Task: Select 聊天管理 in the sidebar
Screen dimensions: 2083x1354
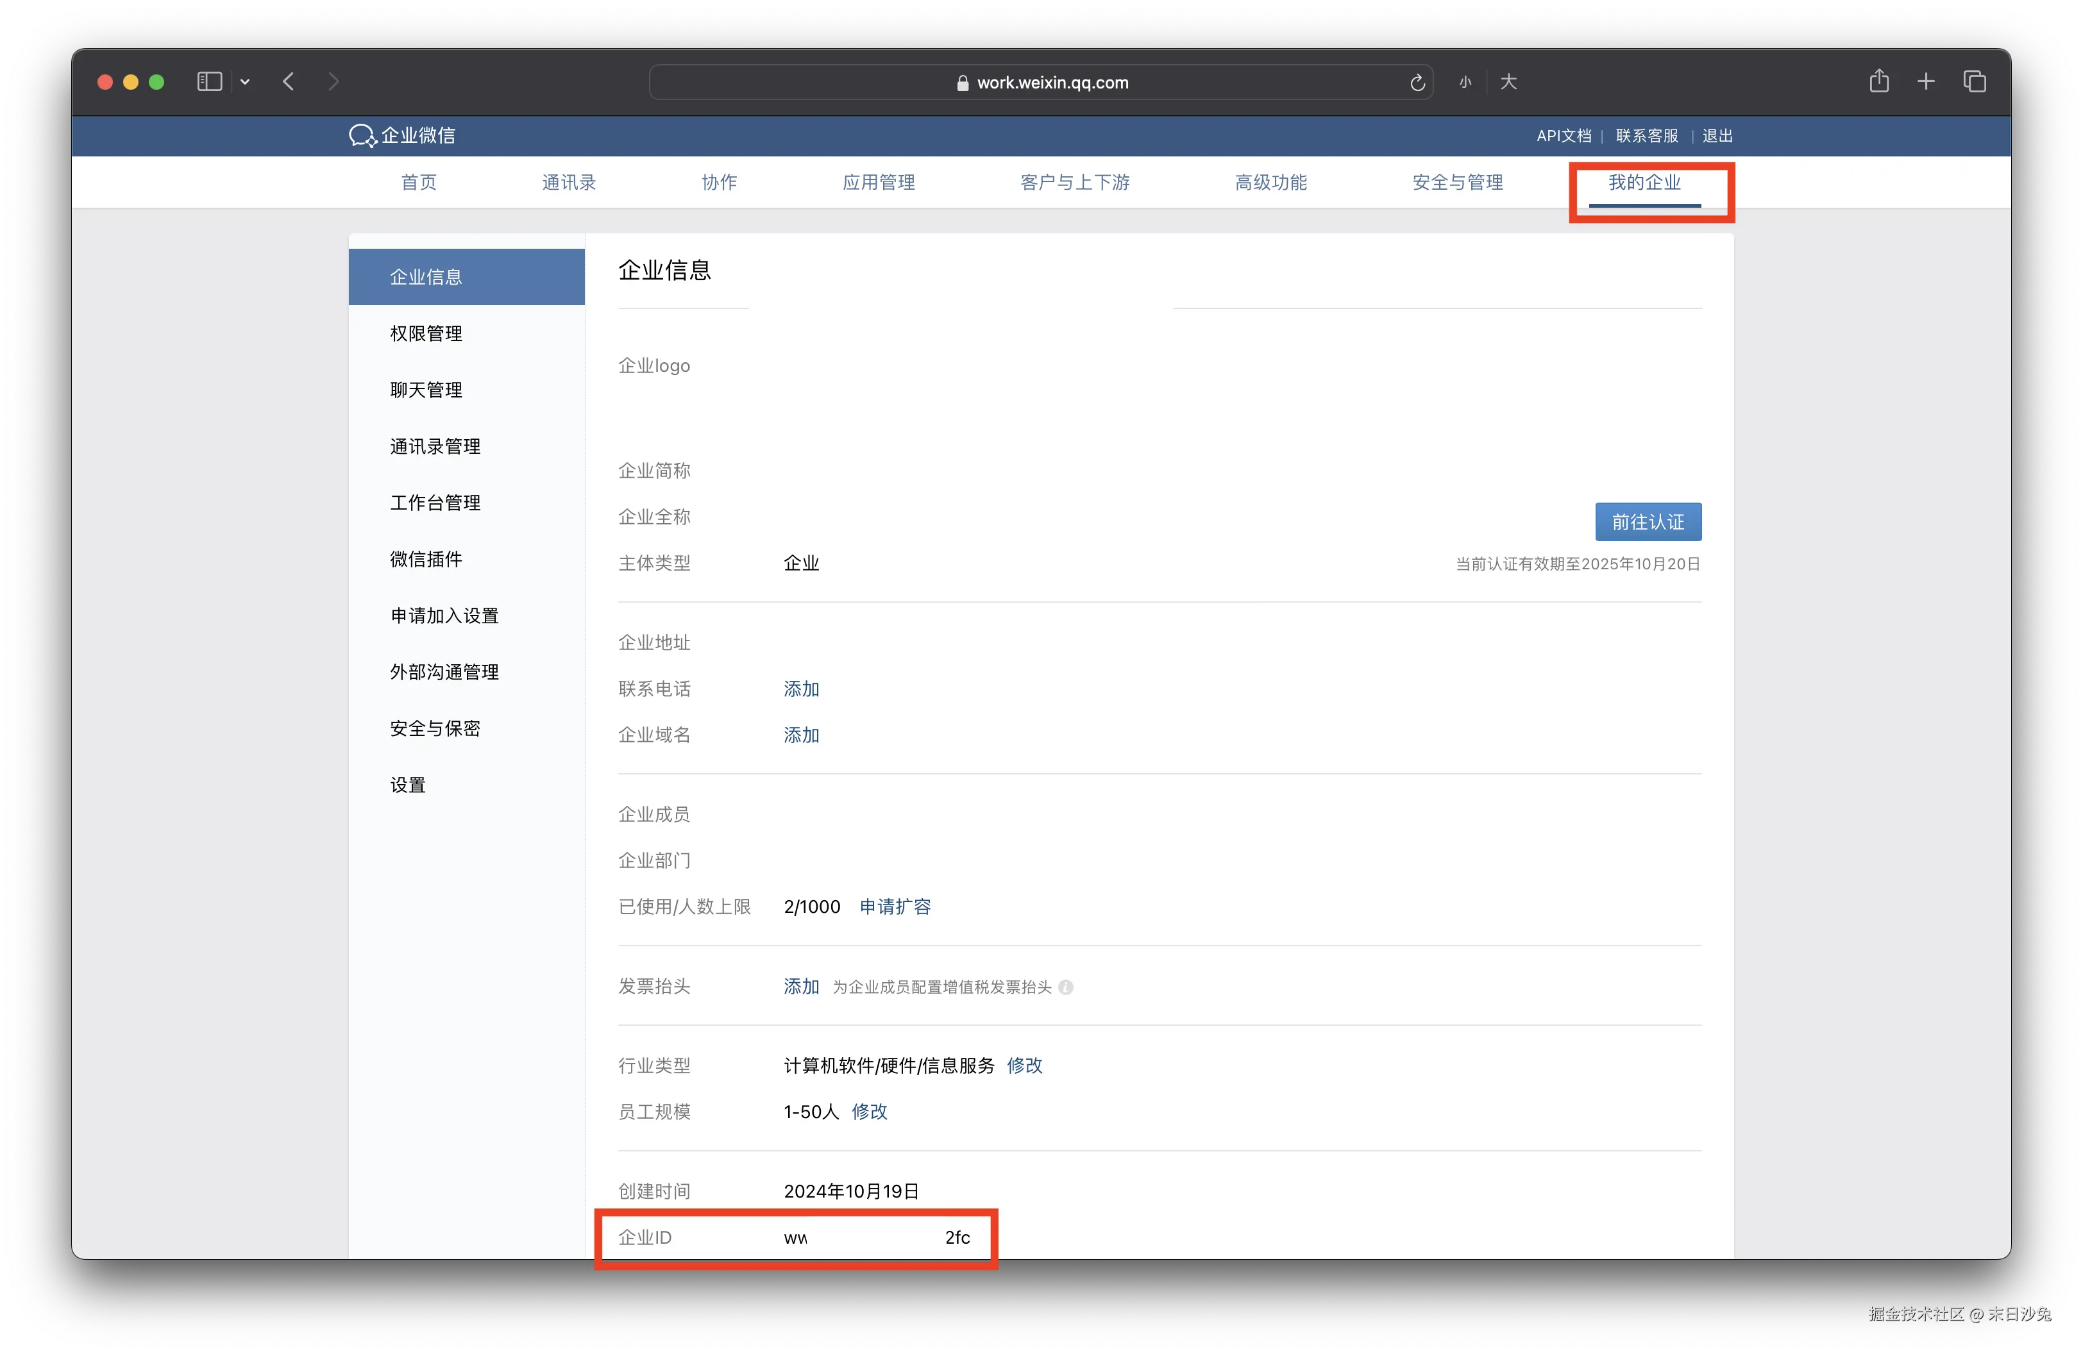Action: pos(466,390)
